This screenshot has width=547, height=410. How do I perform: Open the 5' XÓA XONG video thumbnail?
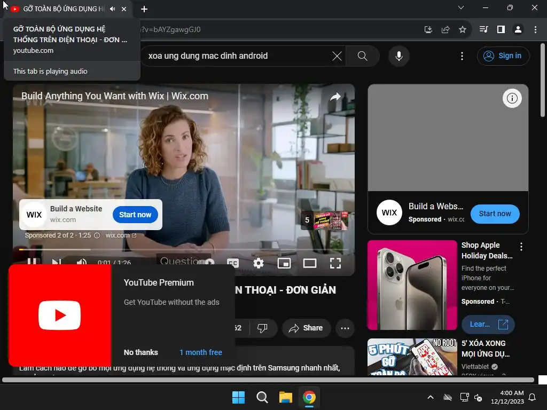tap(412, 357)
